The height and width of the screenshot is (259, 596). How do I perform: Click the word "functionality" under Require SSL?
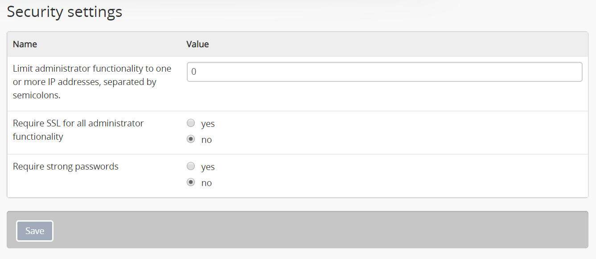coord(38,137)
